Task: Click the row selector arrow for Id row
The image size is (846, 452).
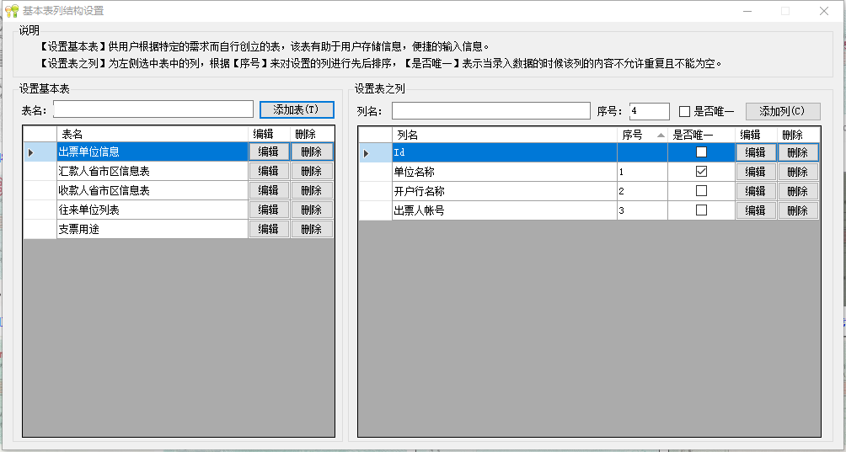Action: coord(367,153)
